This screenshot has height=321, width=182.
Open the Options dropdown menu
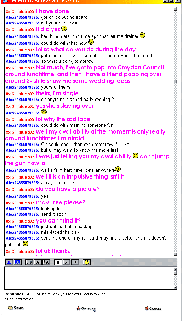click(86, 309)
